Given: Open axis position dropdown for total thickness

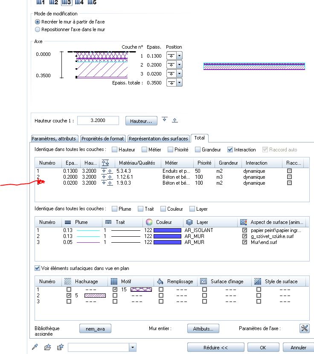Looking at the screenshot, I should [x=179, y=83].
